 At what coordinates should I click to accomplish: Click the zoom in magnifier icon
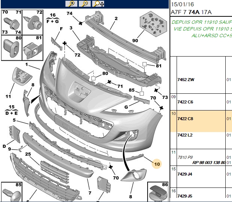click(71, 4)
